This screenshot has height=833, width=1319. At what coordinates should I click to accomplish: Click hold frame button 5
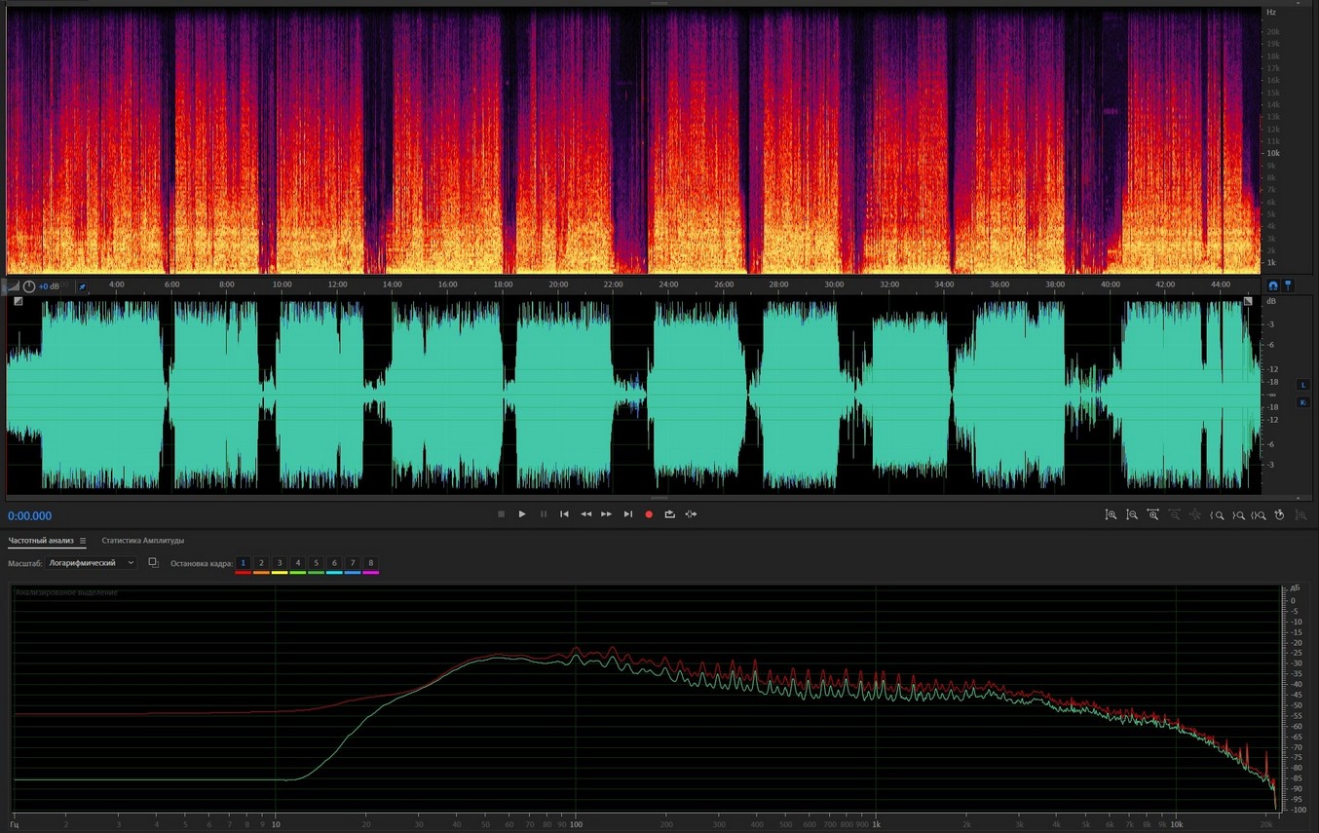(316, 563)
